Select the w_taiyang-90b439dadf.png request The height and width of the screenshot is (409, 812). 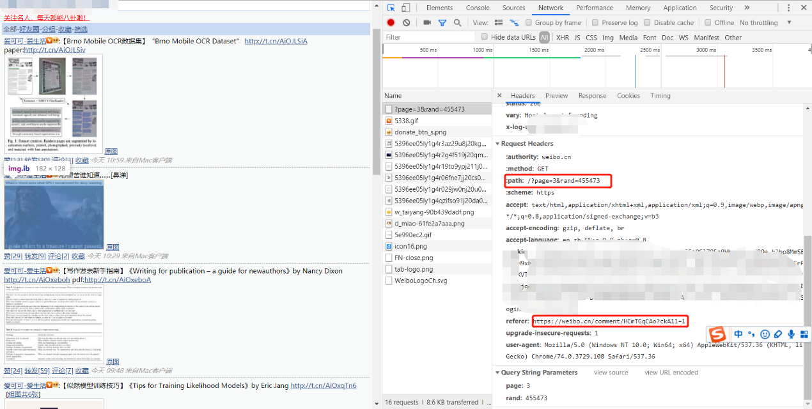tap(437, 212)
